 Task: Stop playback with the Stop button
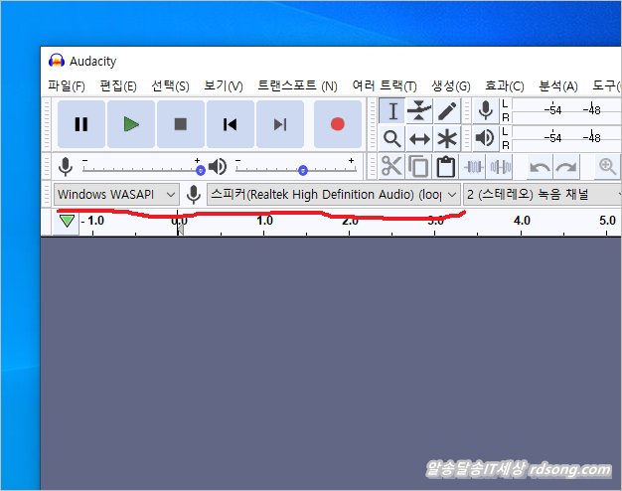[181, 124]
